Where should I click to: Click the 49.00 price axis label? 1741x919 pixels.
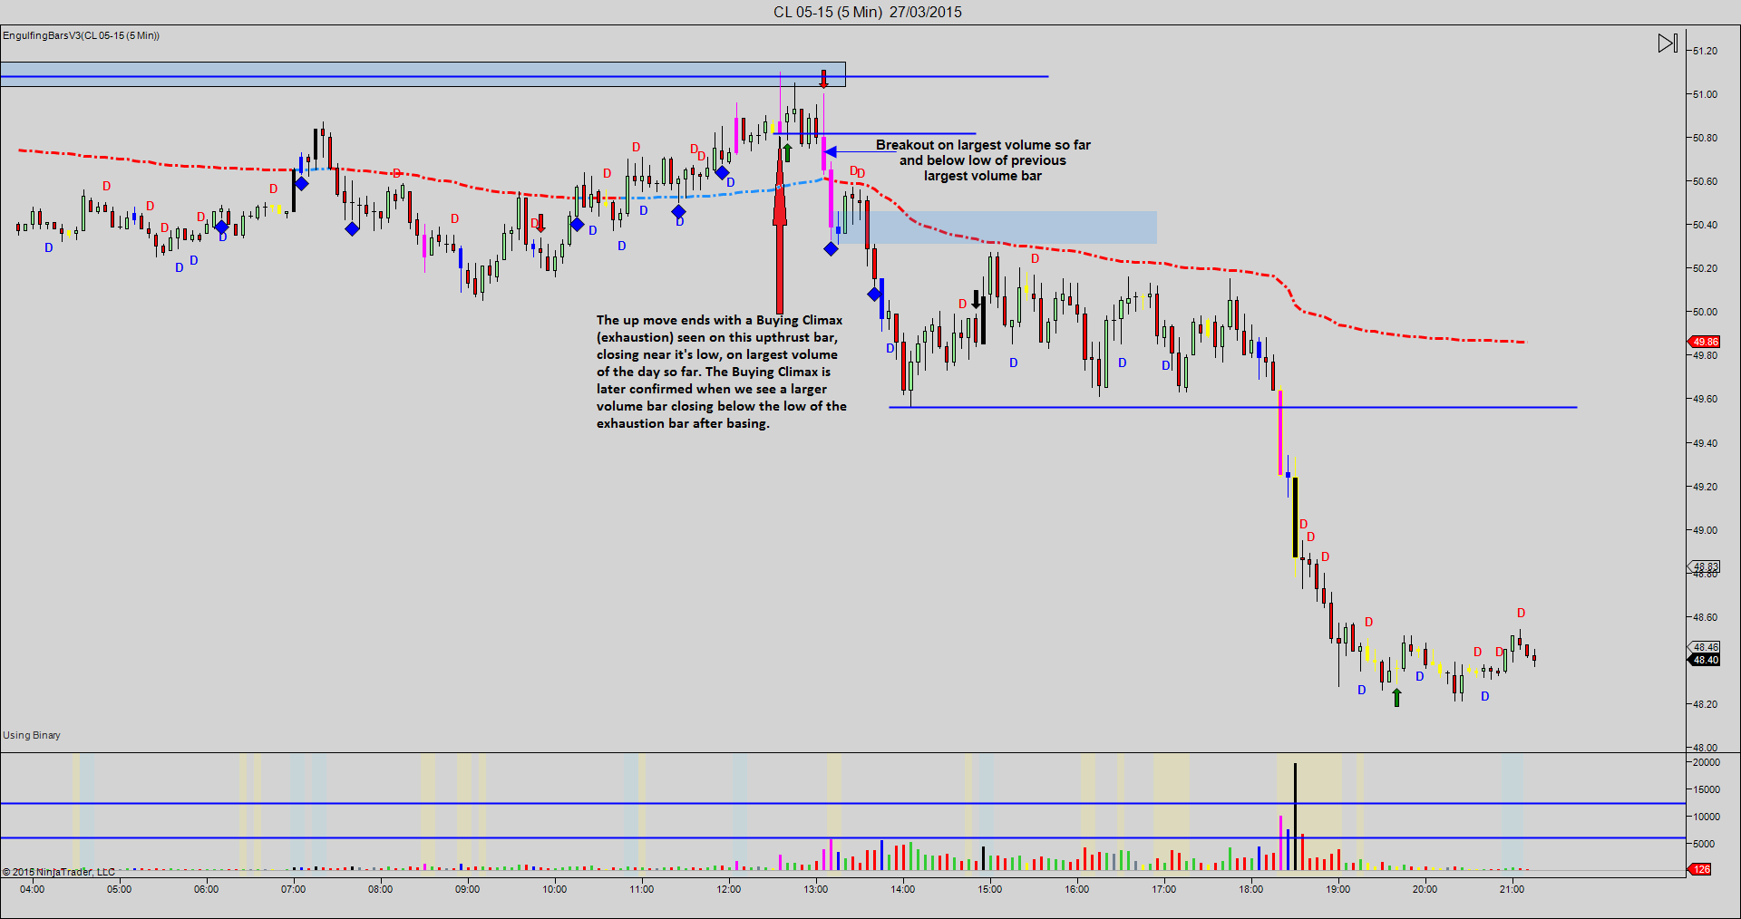click(1705, 530)
